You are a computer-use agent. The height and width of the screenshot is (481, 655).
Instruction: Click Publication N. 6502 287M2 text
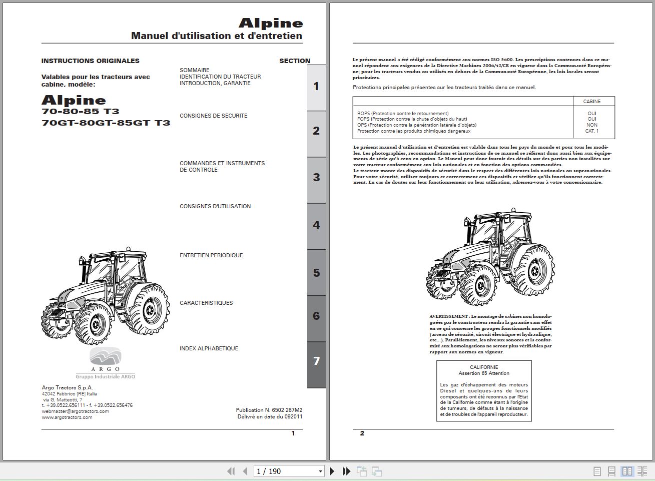point(269,410)
